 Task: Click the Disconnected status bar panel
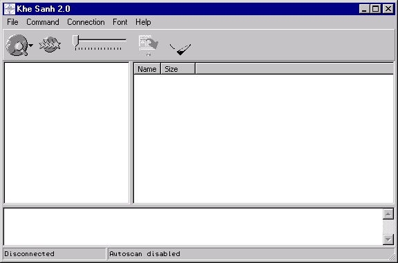click(x=55, y=254)
